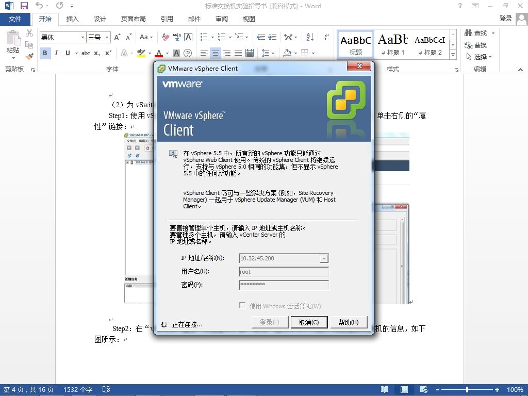Open the File (文件) tab
The height and width of the screenshot is (396, 528).
pyautogui.click(x=15, y=19)
